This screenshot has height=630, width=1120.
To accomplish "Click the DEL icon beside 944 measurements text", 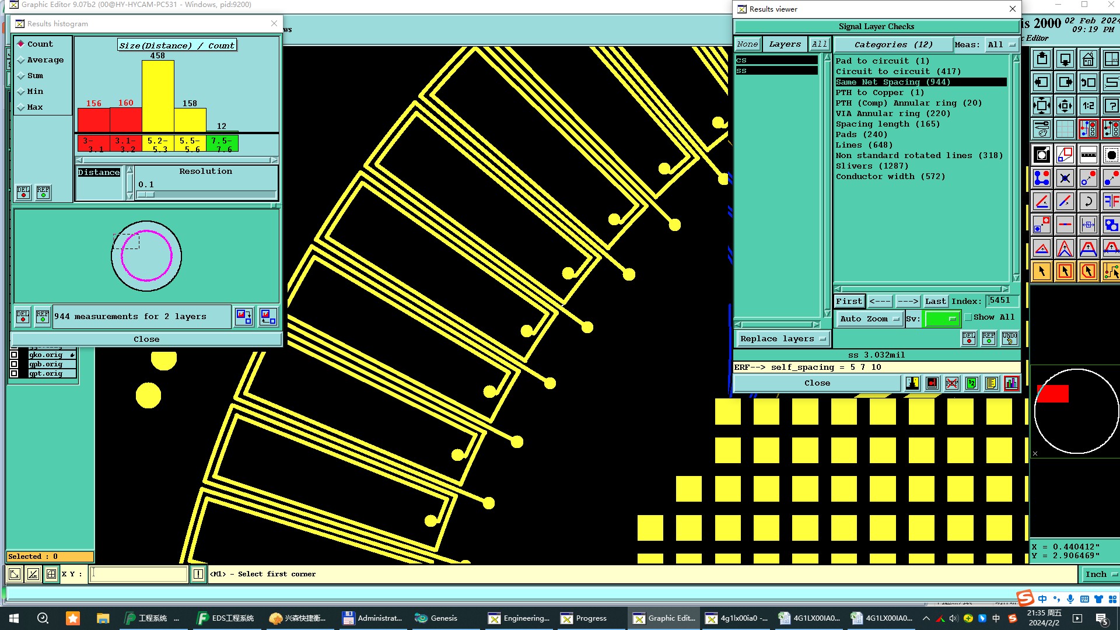I will pos(23,317).
